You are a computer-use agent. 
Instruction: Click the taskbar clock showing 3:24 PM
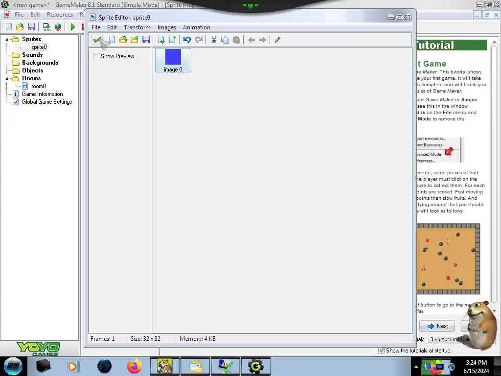(476, 363)
